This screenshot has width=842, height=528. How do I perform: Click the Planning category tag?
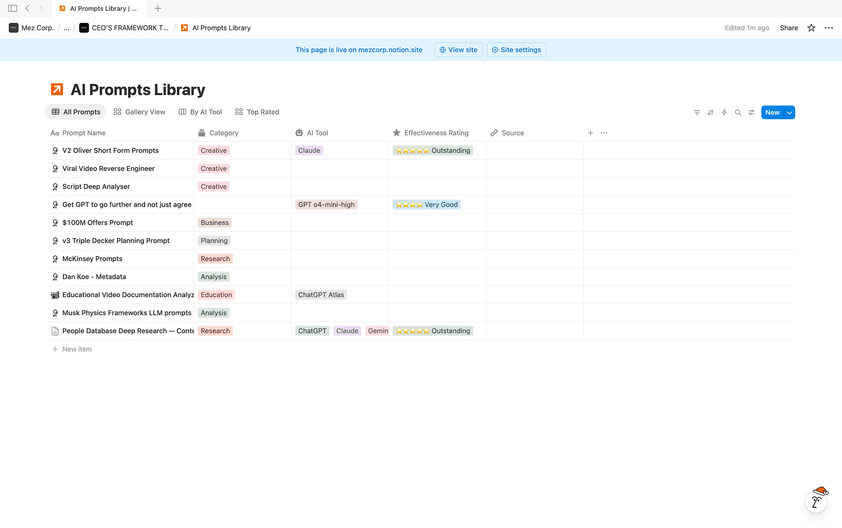[x=214, y=241]
